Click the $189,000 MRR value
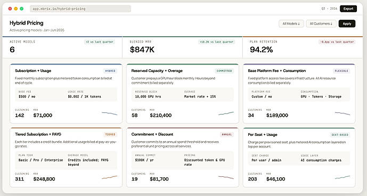The width and height of the screenshot is (367, 196). click(x=277, y=115)
